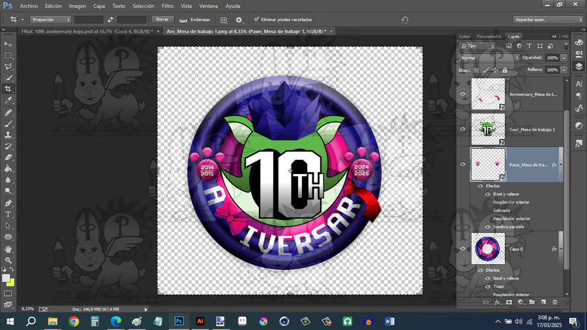Open Crop tool preset picker arrow

coord(22,20)
